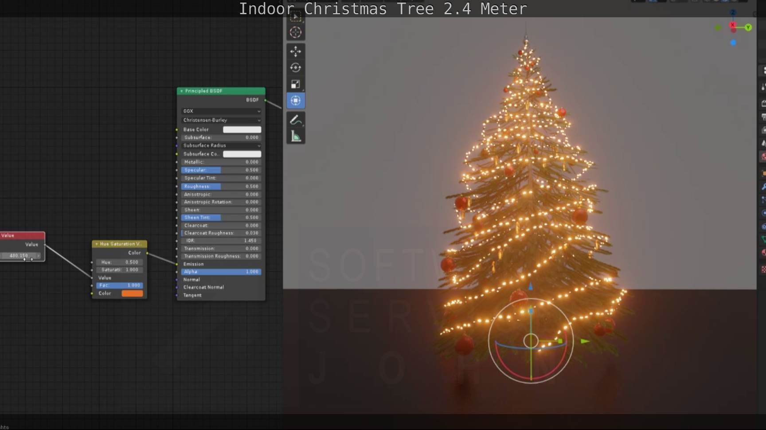
Task: Click the IOR field showing 1.450
Action: (x=221, y=241)
